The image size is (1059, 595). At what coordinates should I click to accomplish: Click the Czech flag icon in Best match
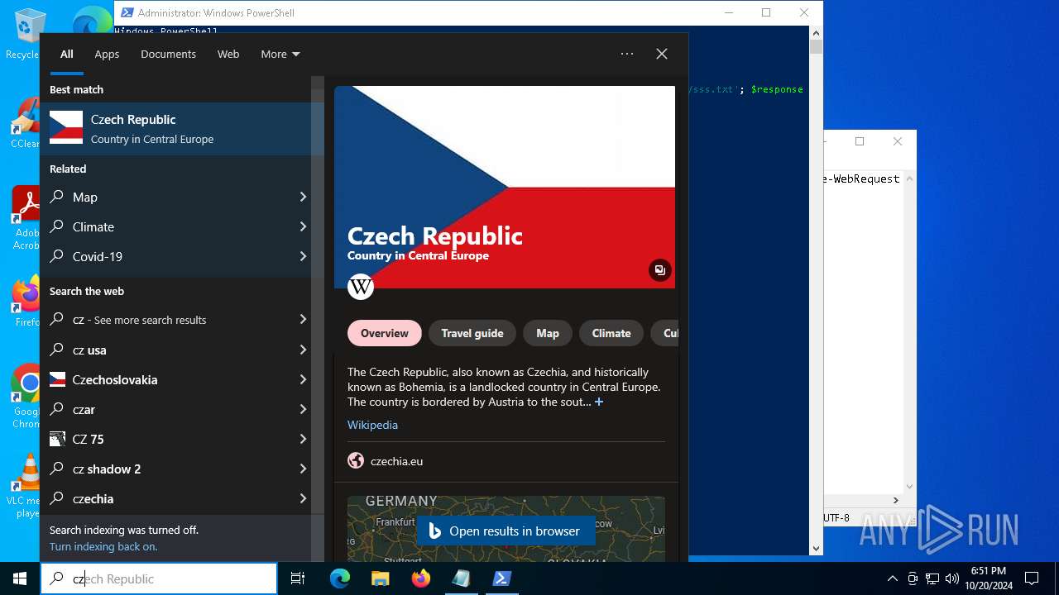[x=66, y=128]
